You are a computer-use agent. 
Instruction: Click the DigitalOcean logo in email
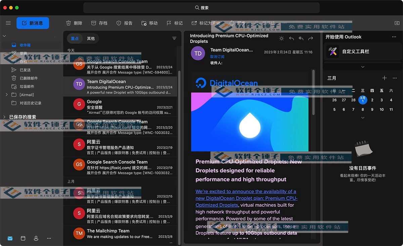point(226,83)
